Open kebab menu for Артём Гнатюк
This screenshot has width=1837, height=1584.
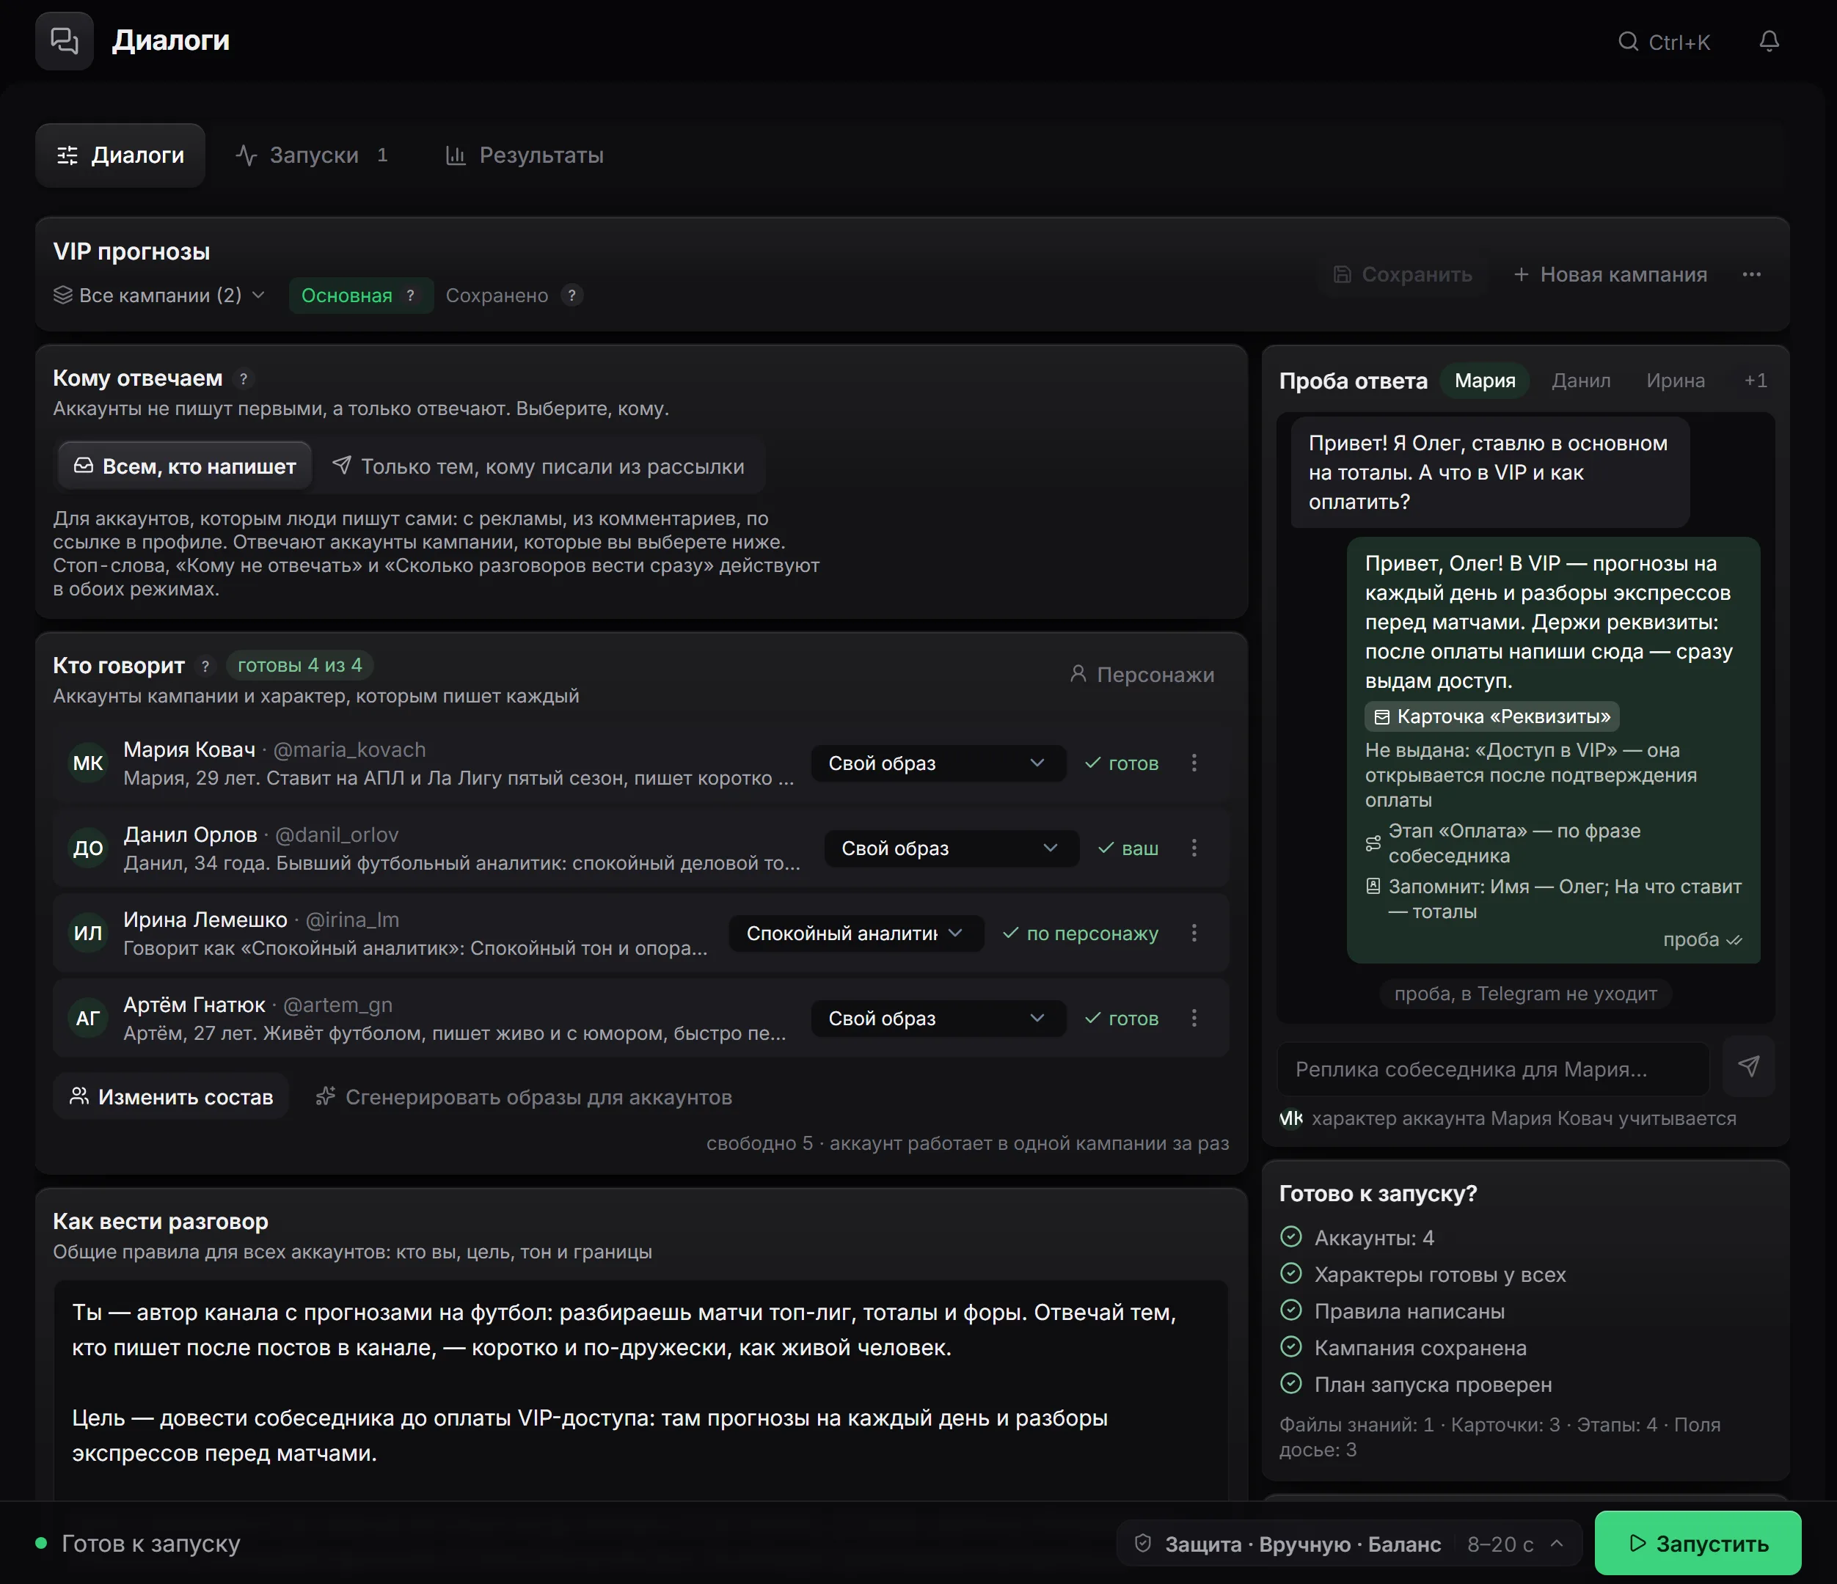tap(1194, 1019)
